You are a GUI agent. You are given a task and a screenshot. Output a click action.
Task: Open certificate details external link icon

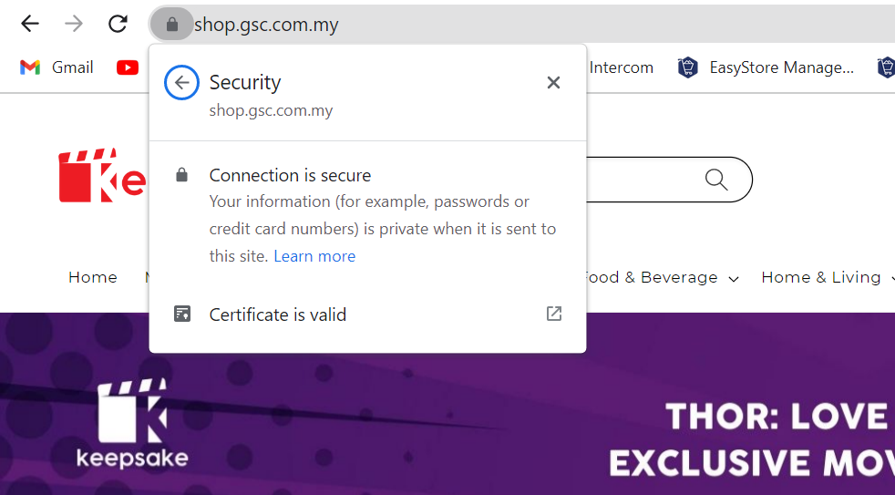point(553,314)
